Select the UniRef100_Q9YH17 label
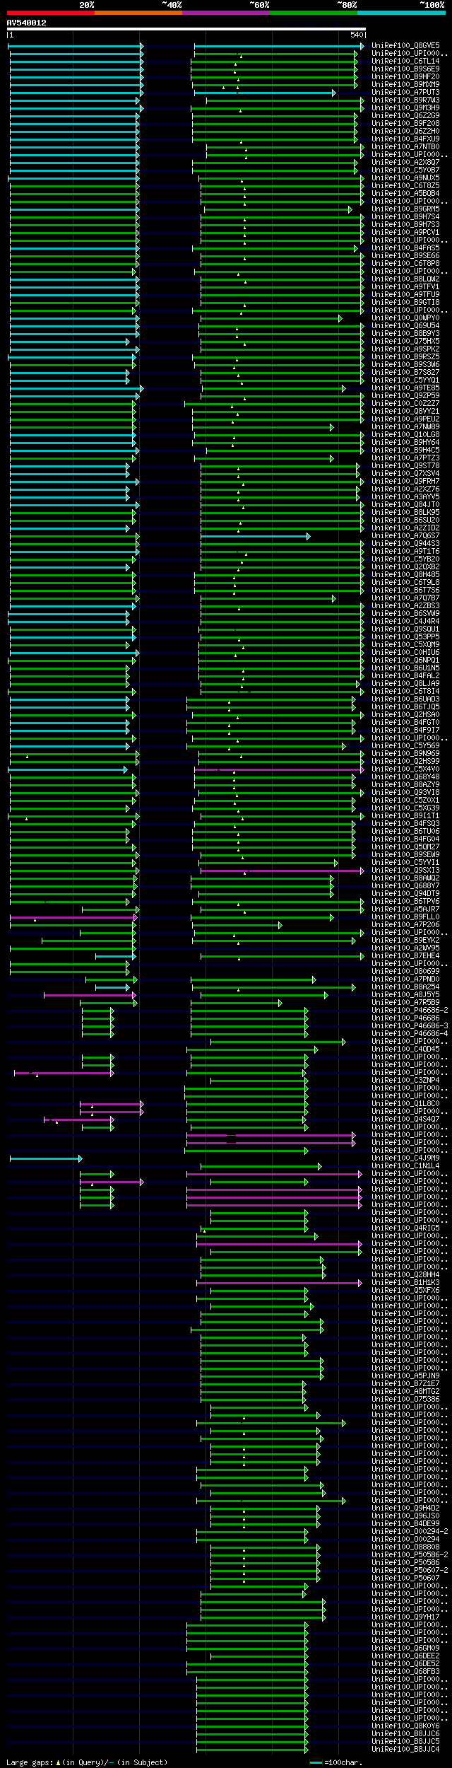The image size is (452, 1768). (405, 1617)
